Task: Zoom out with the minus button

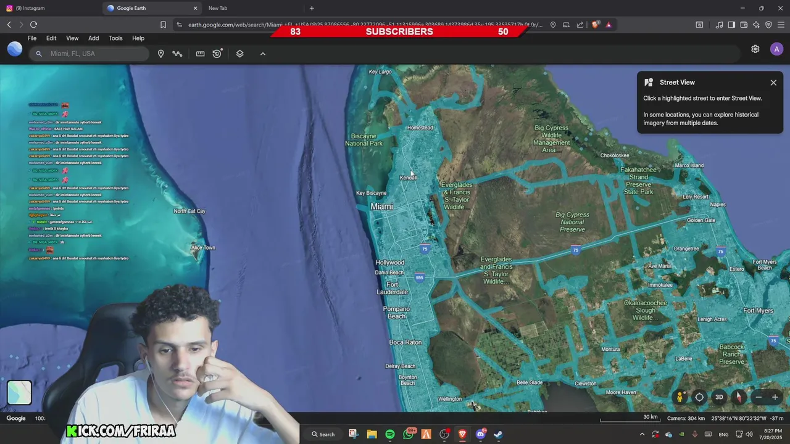Action: [759, 398]
